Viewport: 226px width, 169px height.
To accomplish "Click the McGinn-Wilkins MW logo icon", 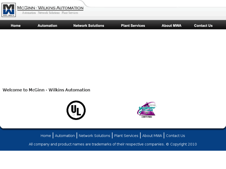I will click(9, 10).
